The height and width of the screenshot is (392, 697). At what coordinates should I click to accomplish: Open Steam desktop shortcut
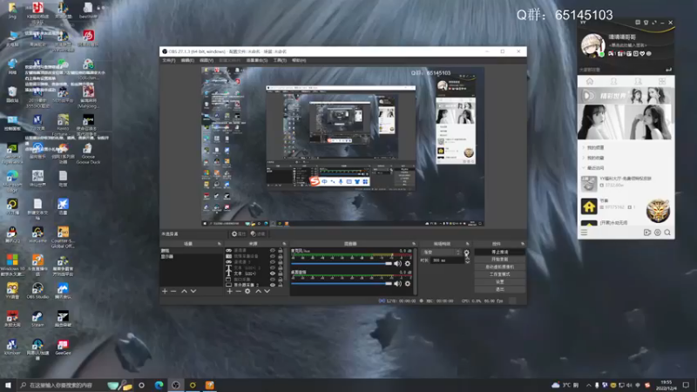pyautogui.click(x=37, y=319)
